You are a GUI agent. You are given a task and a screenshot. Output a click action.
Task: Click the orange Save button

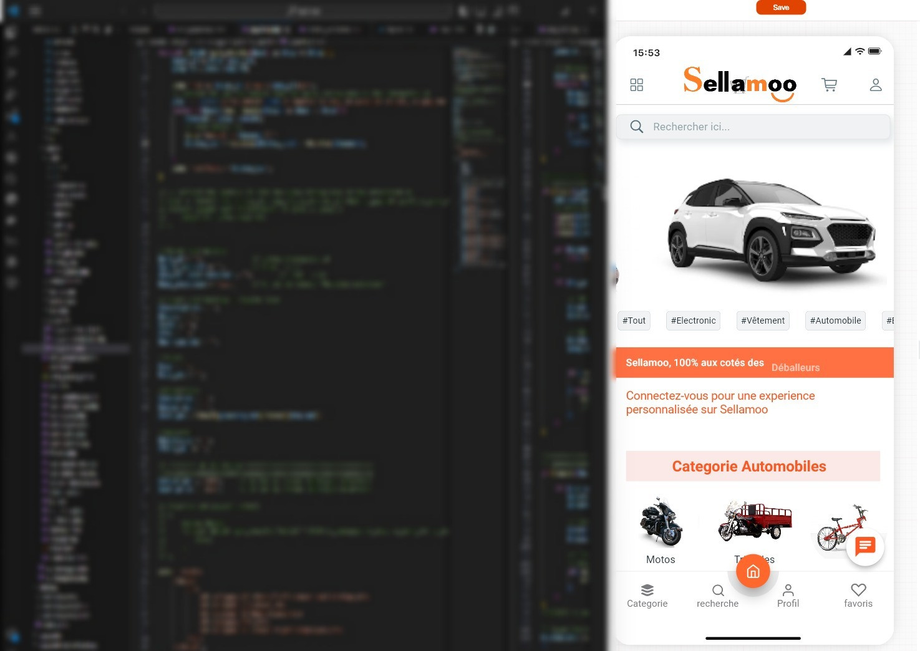pos(781,7)
